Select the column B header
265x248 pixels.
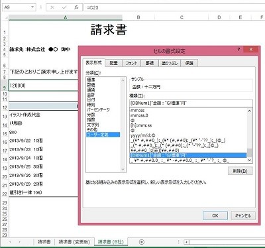click(x=138, y=17)
